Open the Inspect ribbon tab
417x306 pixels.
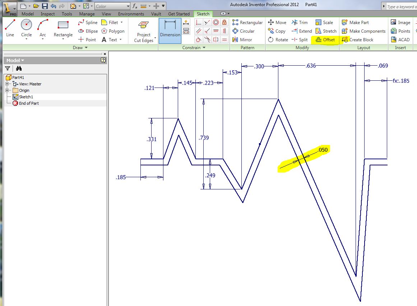48,14
